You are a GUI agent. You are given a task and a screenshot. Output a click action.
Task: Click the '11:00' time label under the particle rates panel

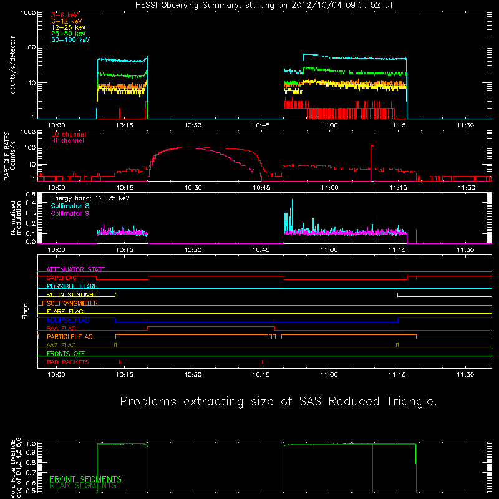(x=329, y=188)
